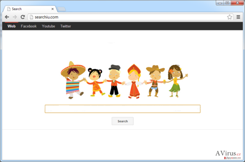Open the Youtube link in top bar
The width and height of the screenshot is (245, 162).
click(49, 26)
